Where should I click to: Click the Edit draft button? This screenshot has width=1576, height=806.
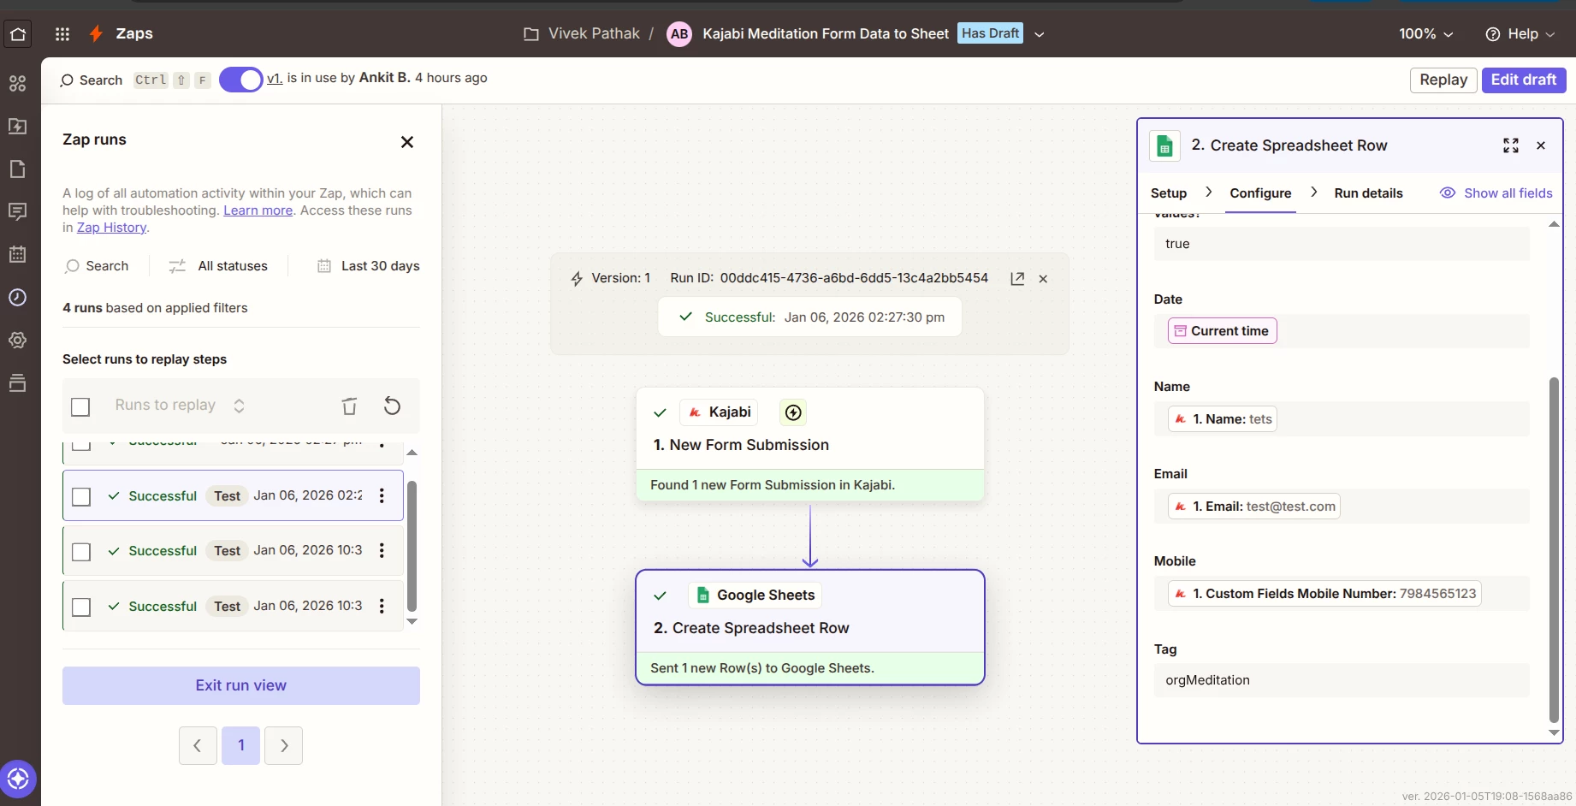point(1524,80)
